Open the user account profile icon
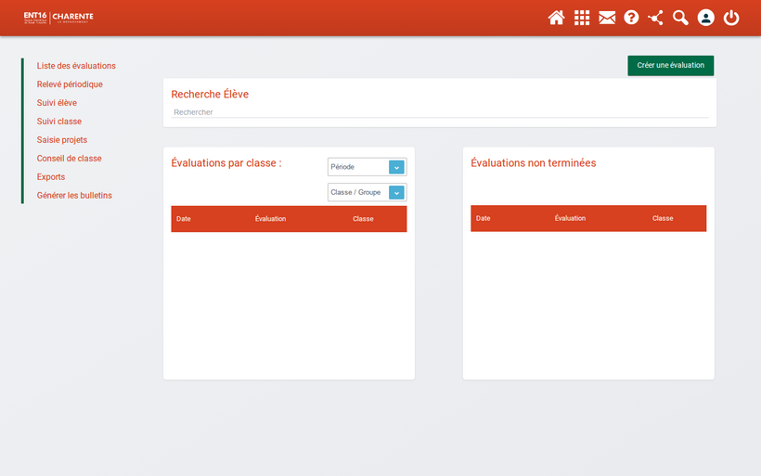The width and height of the screenshot is (761, 476). [705, 18]
